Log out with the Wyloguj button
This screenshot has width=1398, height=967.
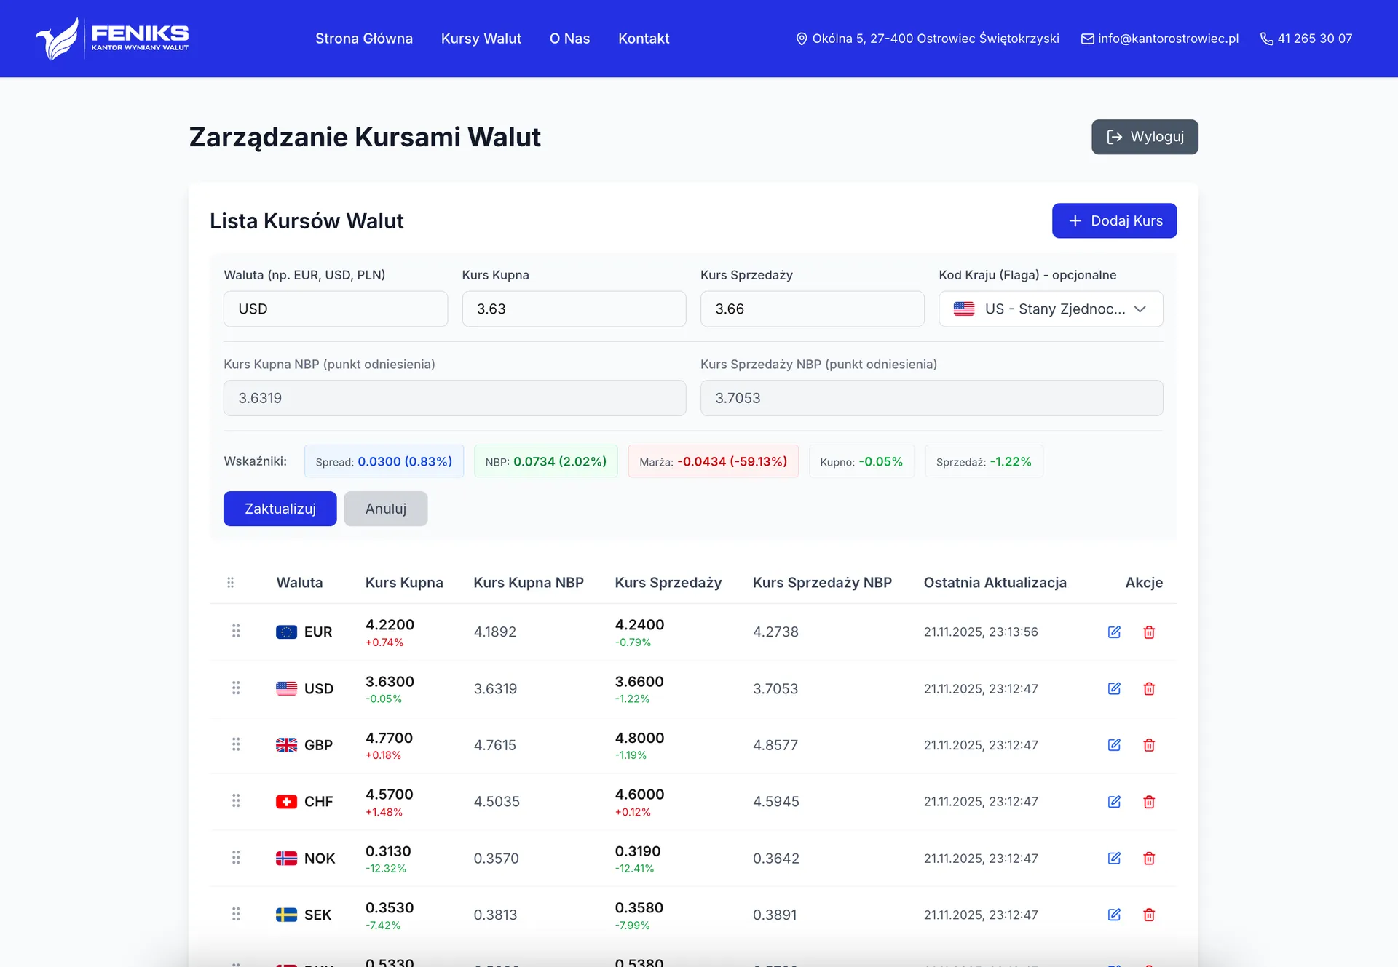click(1144, 137)
